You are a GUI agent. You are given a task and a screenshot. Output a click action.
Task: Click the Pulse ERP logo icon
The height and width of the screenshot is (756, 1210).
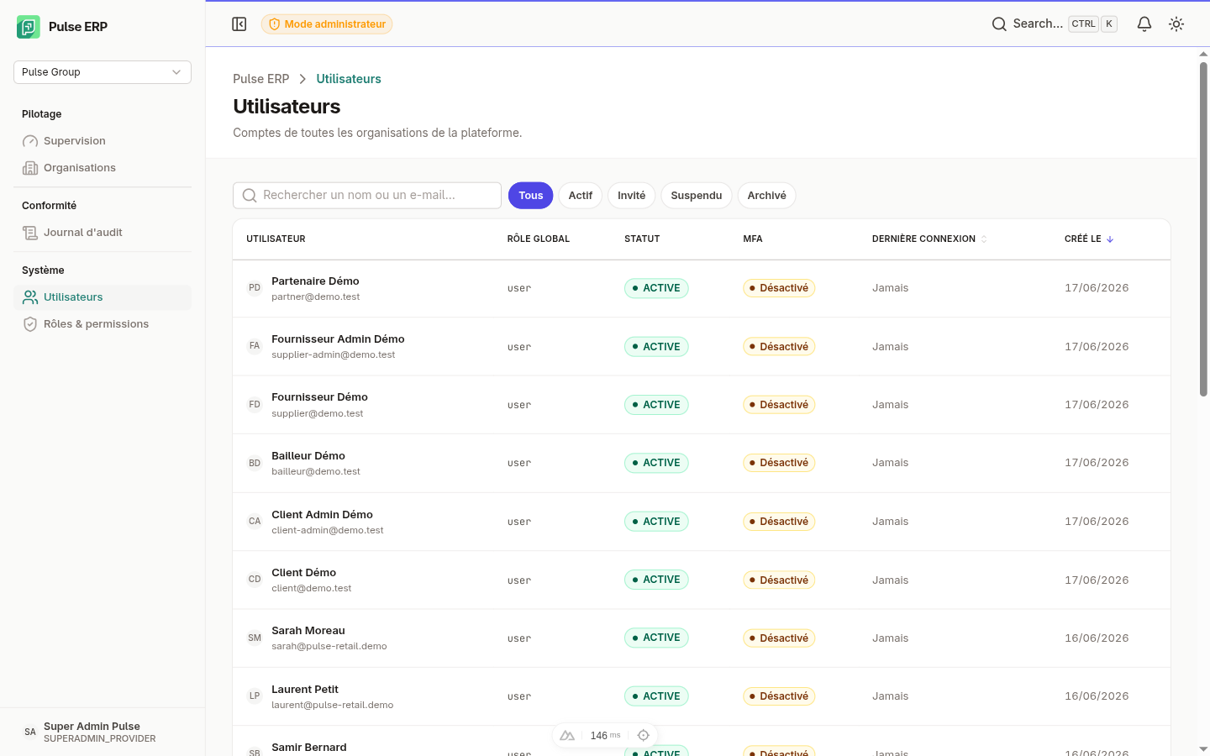pyautogui.click(x=29, y=27)
